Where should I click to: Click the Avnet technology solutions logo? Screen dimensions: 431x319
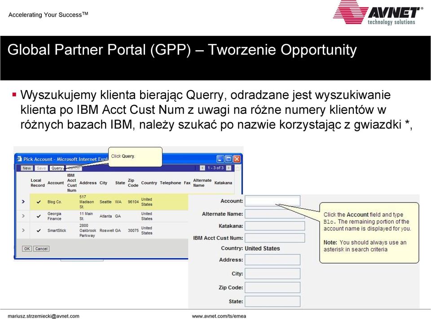pos(378,13)
